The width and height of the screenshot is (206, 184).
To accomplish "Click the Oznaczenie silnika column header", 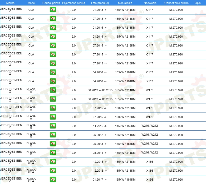I will (x=176, y=3).
